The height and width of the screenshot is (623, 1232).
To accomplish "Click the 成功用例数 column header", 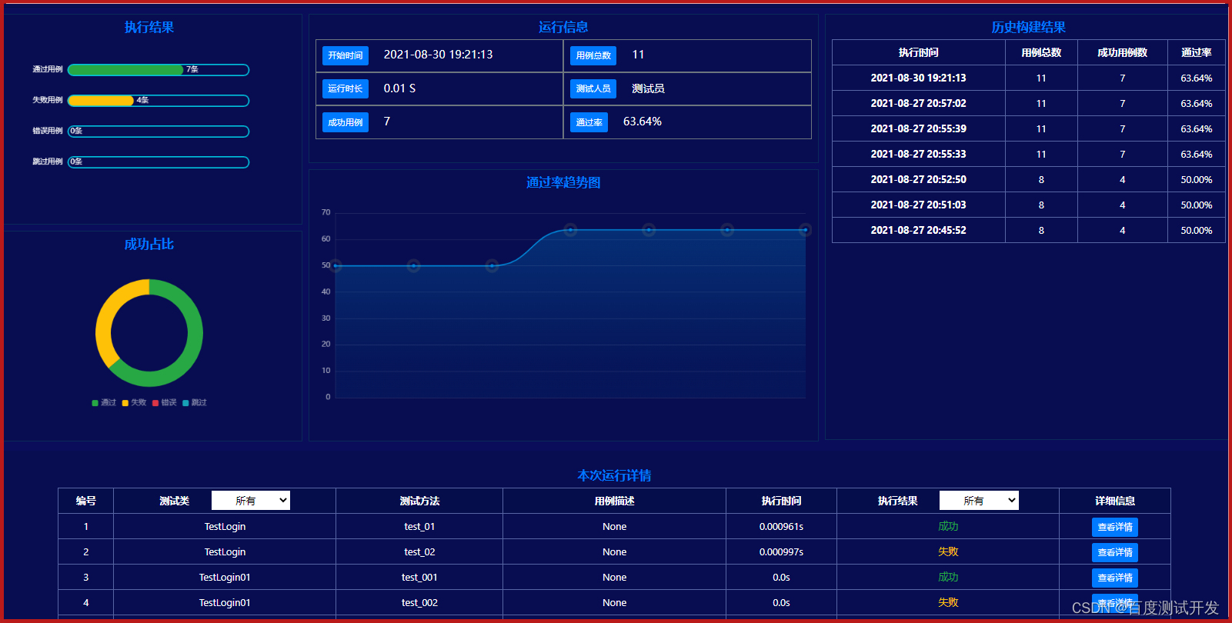I will click(x=1122, y=52).
